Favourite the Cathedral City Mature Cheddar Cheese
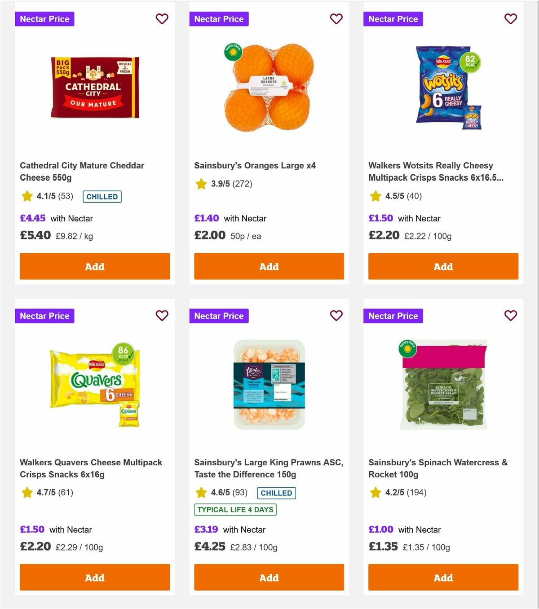 pos(162,19)
